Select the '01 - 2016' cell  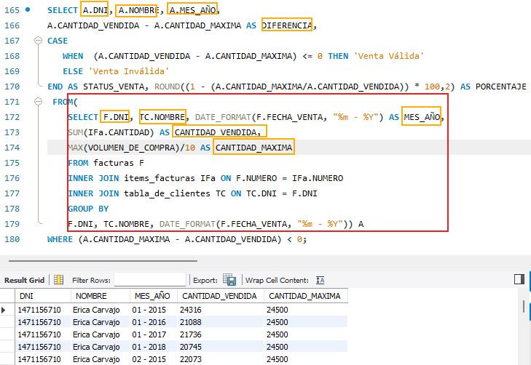click(152, 322)
